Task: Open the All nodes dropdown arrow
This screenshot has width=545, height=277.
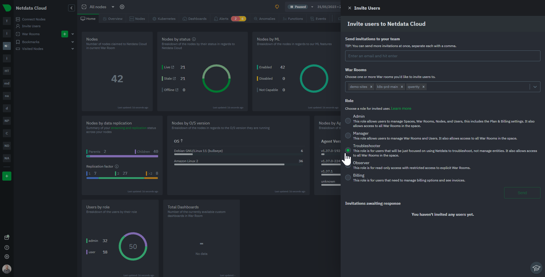Action: coord(113,7)
